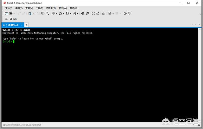The width and height of the screenshot is (203, 129).
Task: Select the 1 本地Shell tab
Action: (13, 25)
